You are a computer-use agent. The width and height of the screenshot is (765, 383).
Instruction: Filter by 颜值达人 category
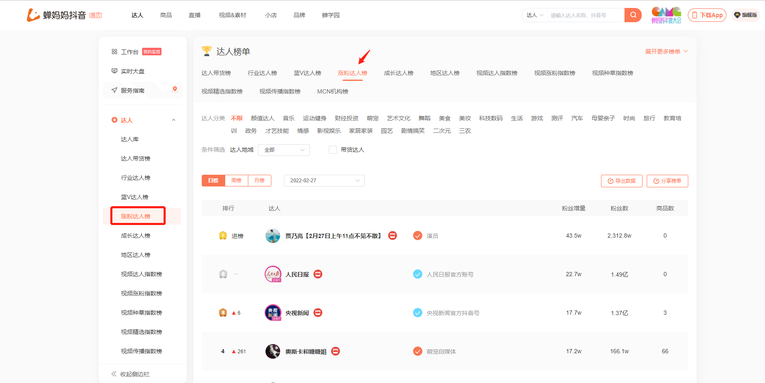263,118
